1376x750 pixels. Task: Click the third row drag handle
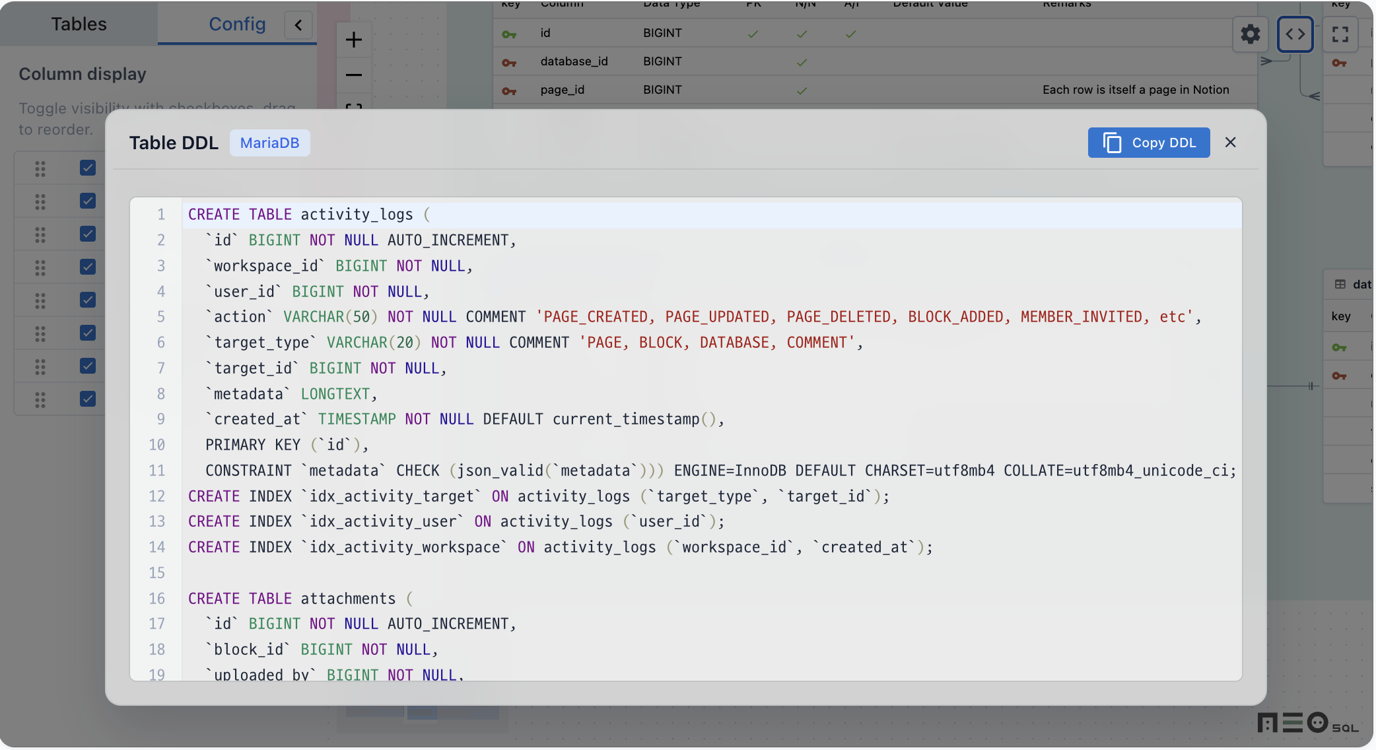click(x=40, y=234)
